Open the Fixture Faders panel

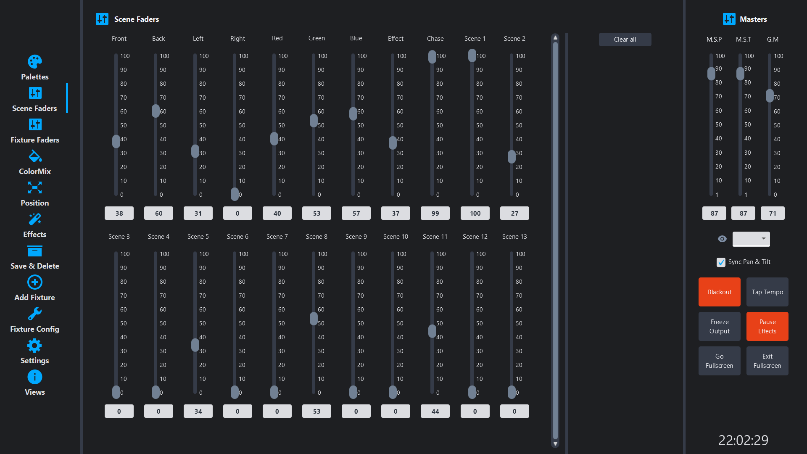(35, 130)
